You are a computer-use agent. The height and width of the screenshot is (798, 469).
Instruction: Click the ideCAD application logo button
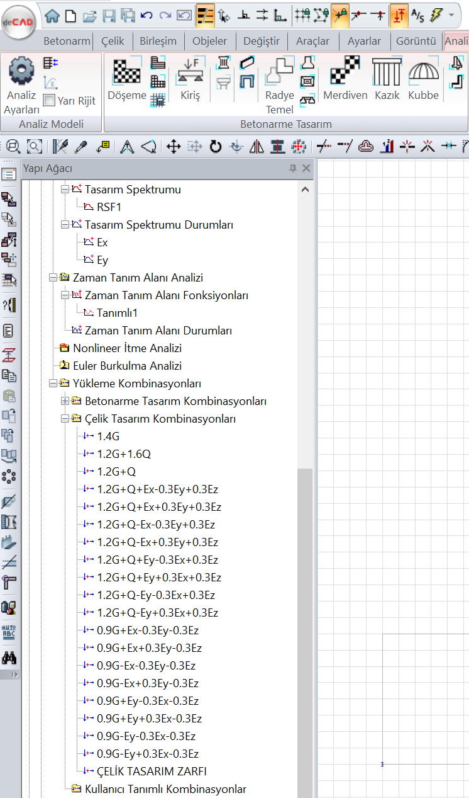pos(19,23)
